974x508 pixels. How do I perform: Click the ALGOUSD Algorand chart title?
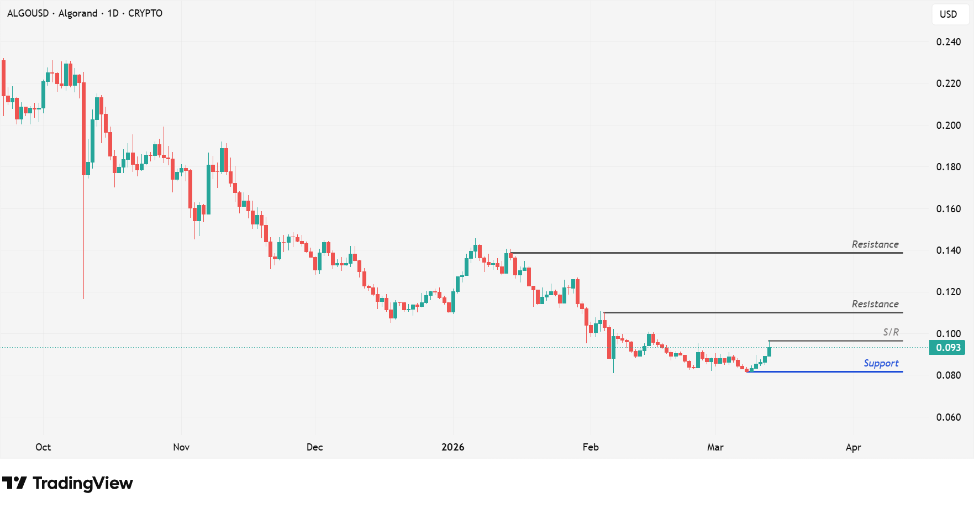tap(85, 13)
